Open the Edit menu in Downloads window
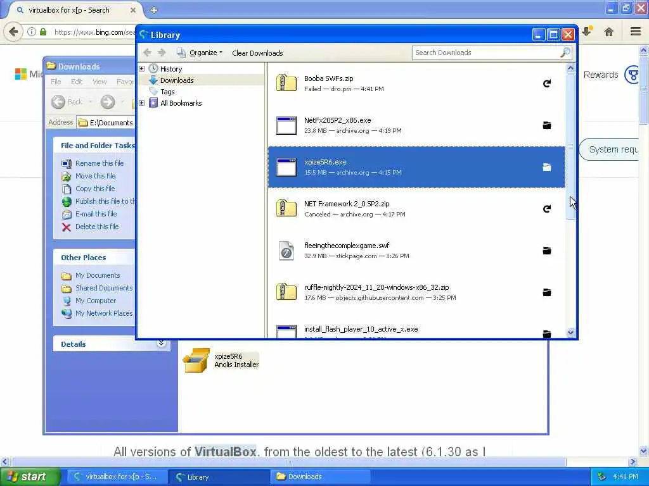 pos(77,82)
